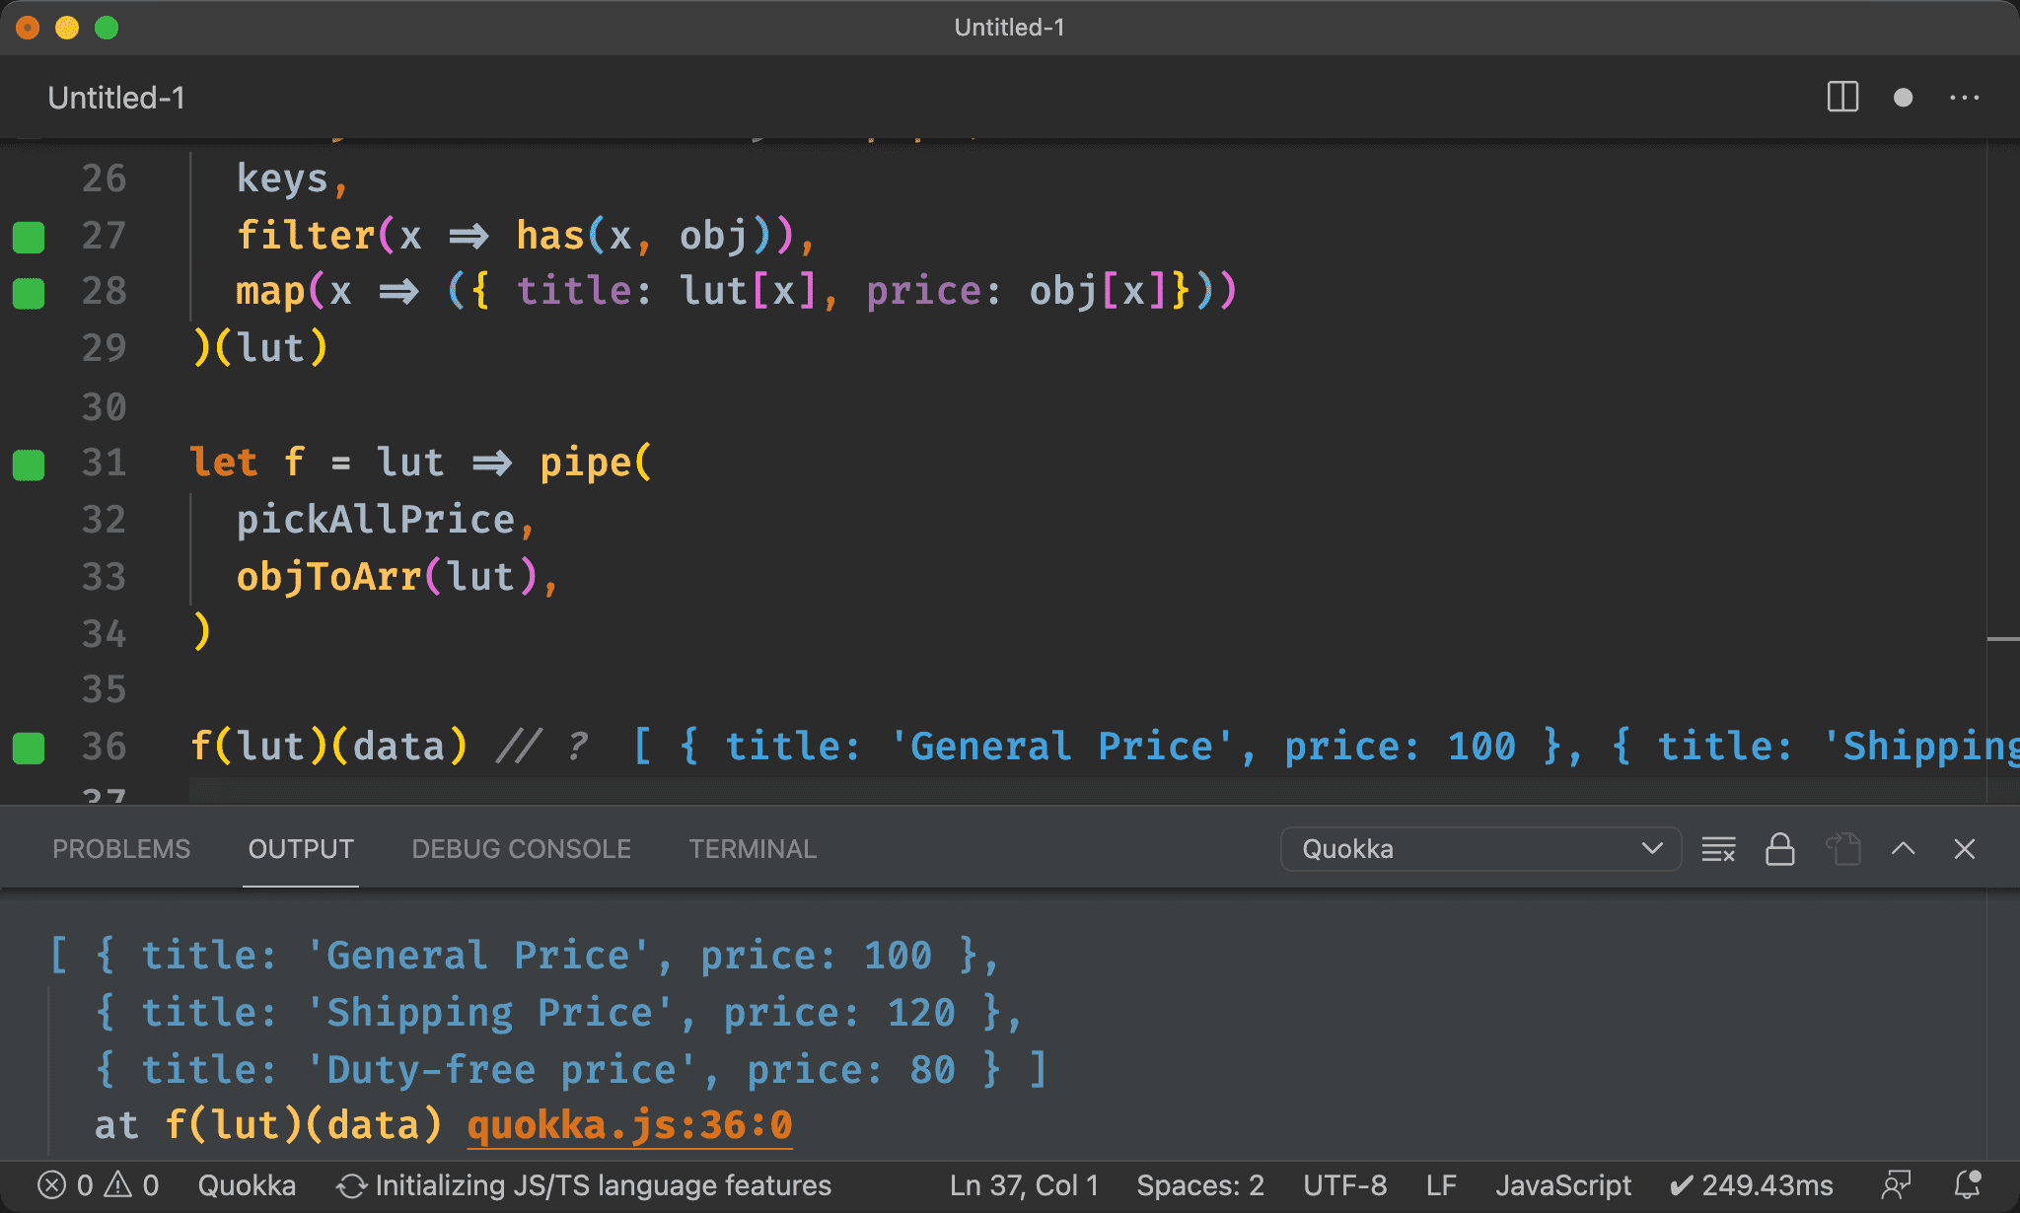Select JavaScript language mode
2020x1213 pixels.
pos(1563,1185)
